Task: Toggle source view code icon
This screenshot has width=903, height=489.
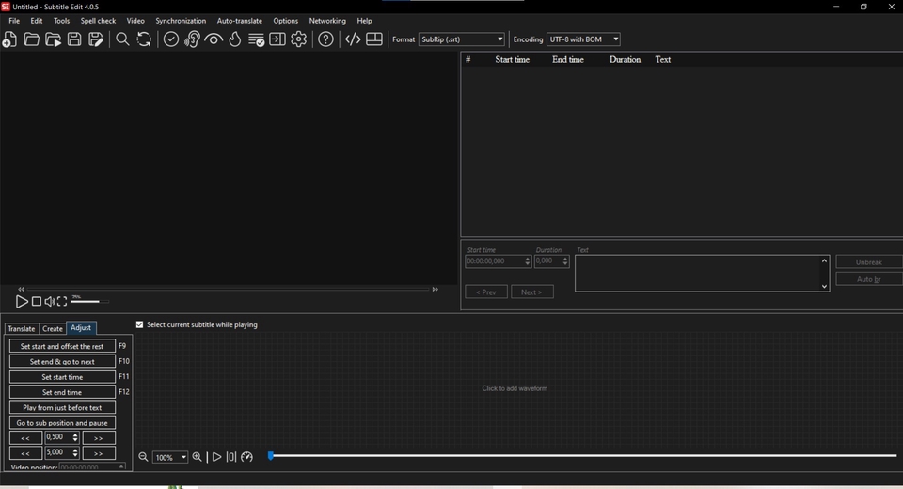Action: click(353, 39)
